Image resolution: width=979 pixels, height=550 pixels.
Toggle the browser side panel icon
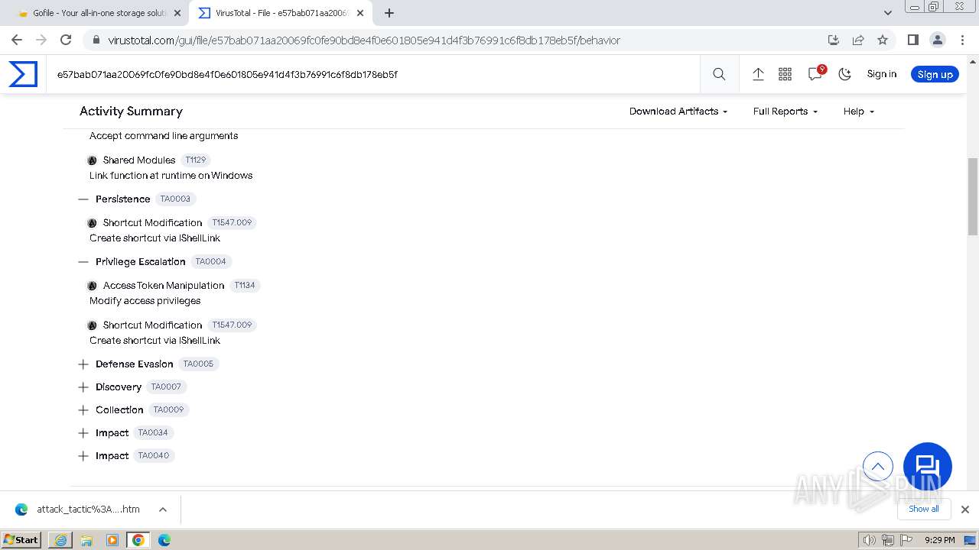(x=912, y=40)
